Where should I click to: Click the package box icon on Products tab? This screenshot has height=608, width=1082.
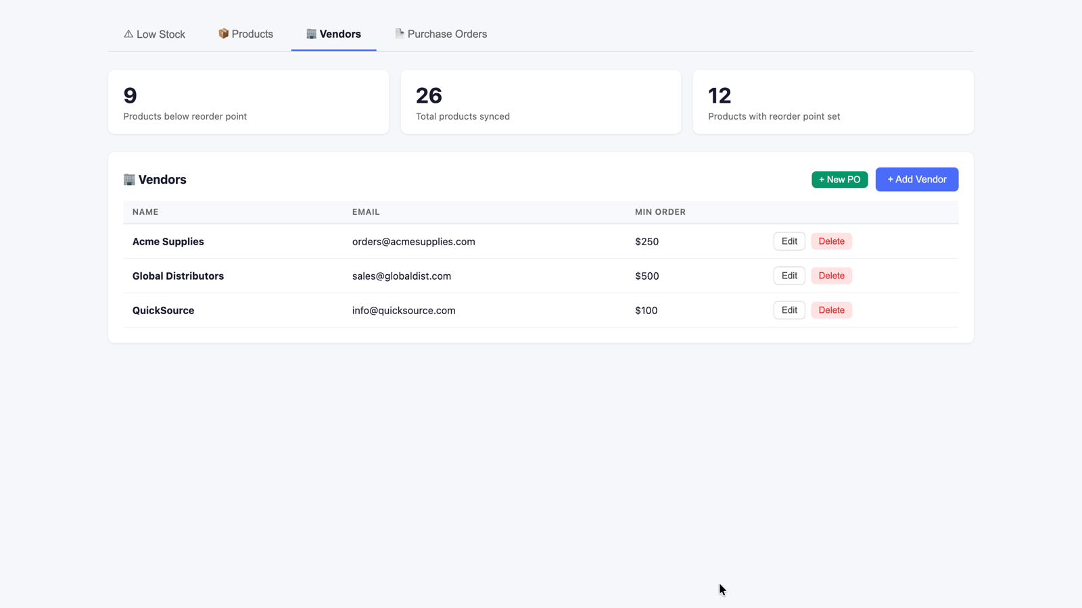point(223,34)
